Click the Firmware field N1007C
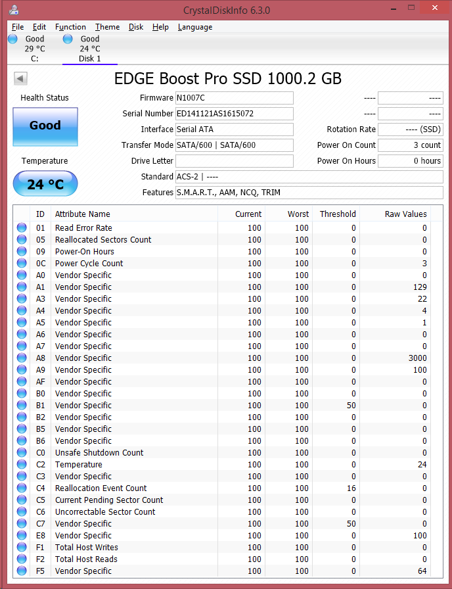Screen dimensions: 452x589 coord(235,98)
